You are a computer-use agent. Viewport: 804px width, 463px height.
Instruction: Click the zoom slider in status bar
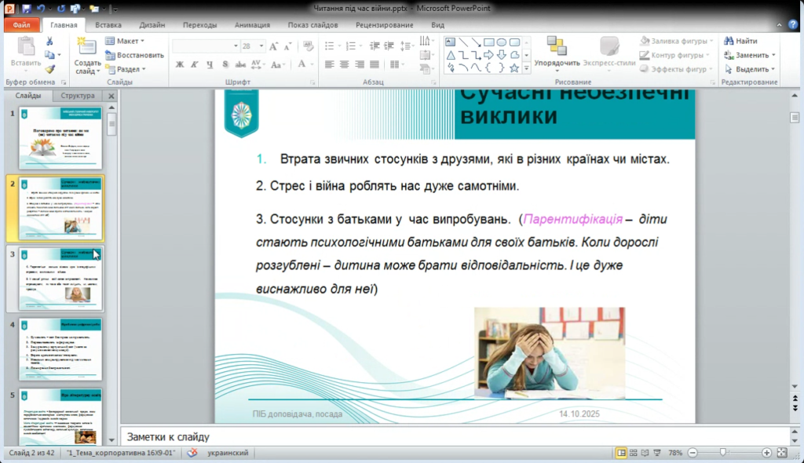722,453
